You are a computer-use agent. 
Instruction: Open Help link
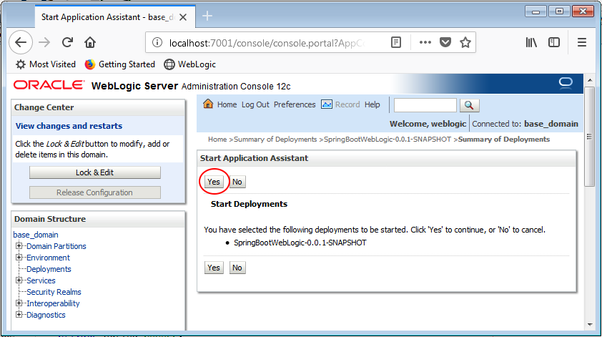372,104
